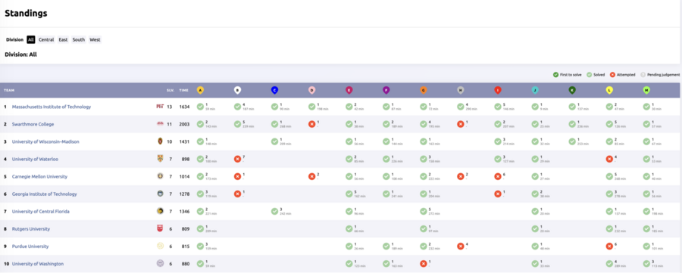
Task: Click the white problem B balloon icon
Action: (237, 90)
